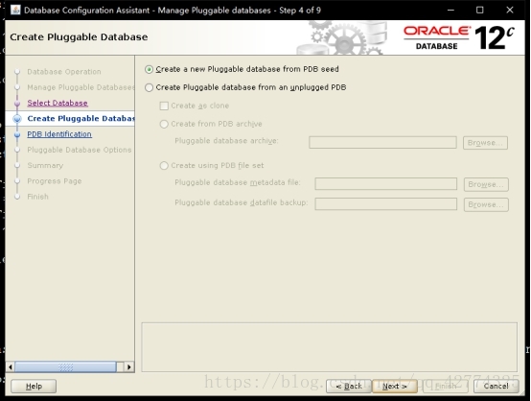This screenshot has height=401, width=531.
Task: Click the Finish button at bottom
Action: point(445,386)
